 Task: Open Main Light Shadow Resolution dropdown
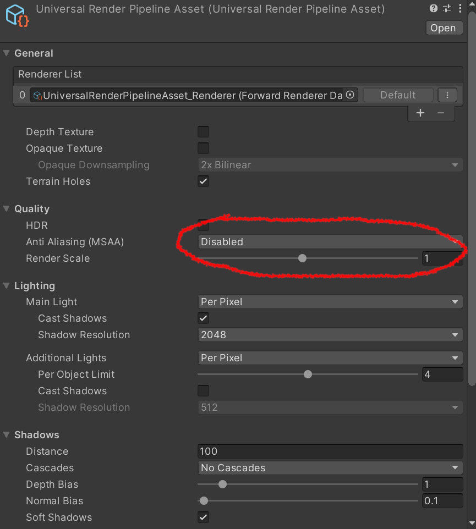pos(330,335)
